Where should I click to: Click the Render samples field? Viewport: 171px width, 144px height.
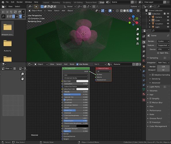coord(163,67)
